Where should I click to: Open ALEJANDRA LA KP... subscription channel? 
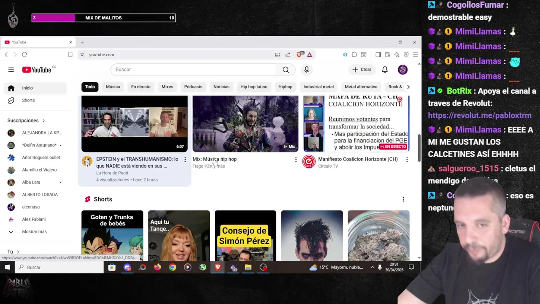36,133
